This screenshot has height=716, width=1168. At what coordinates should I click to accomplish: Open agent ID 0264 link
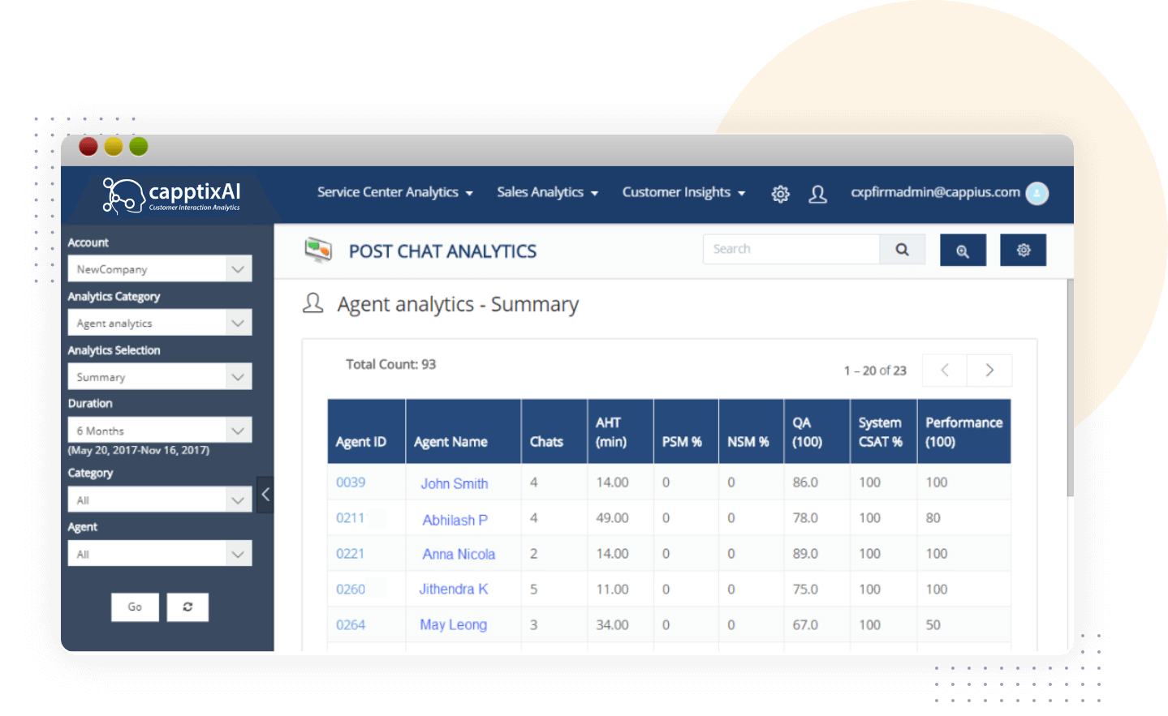tap(351, 625)
